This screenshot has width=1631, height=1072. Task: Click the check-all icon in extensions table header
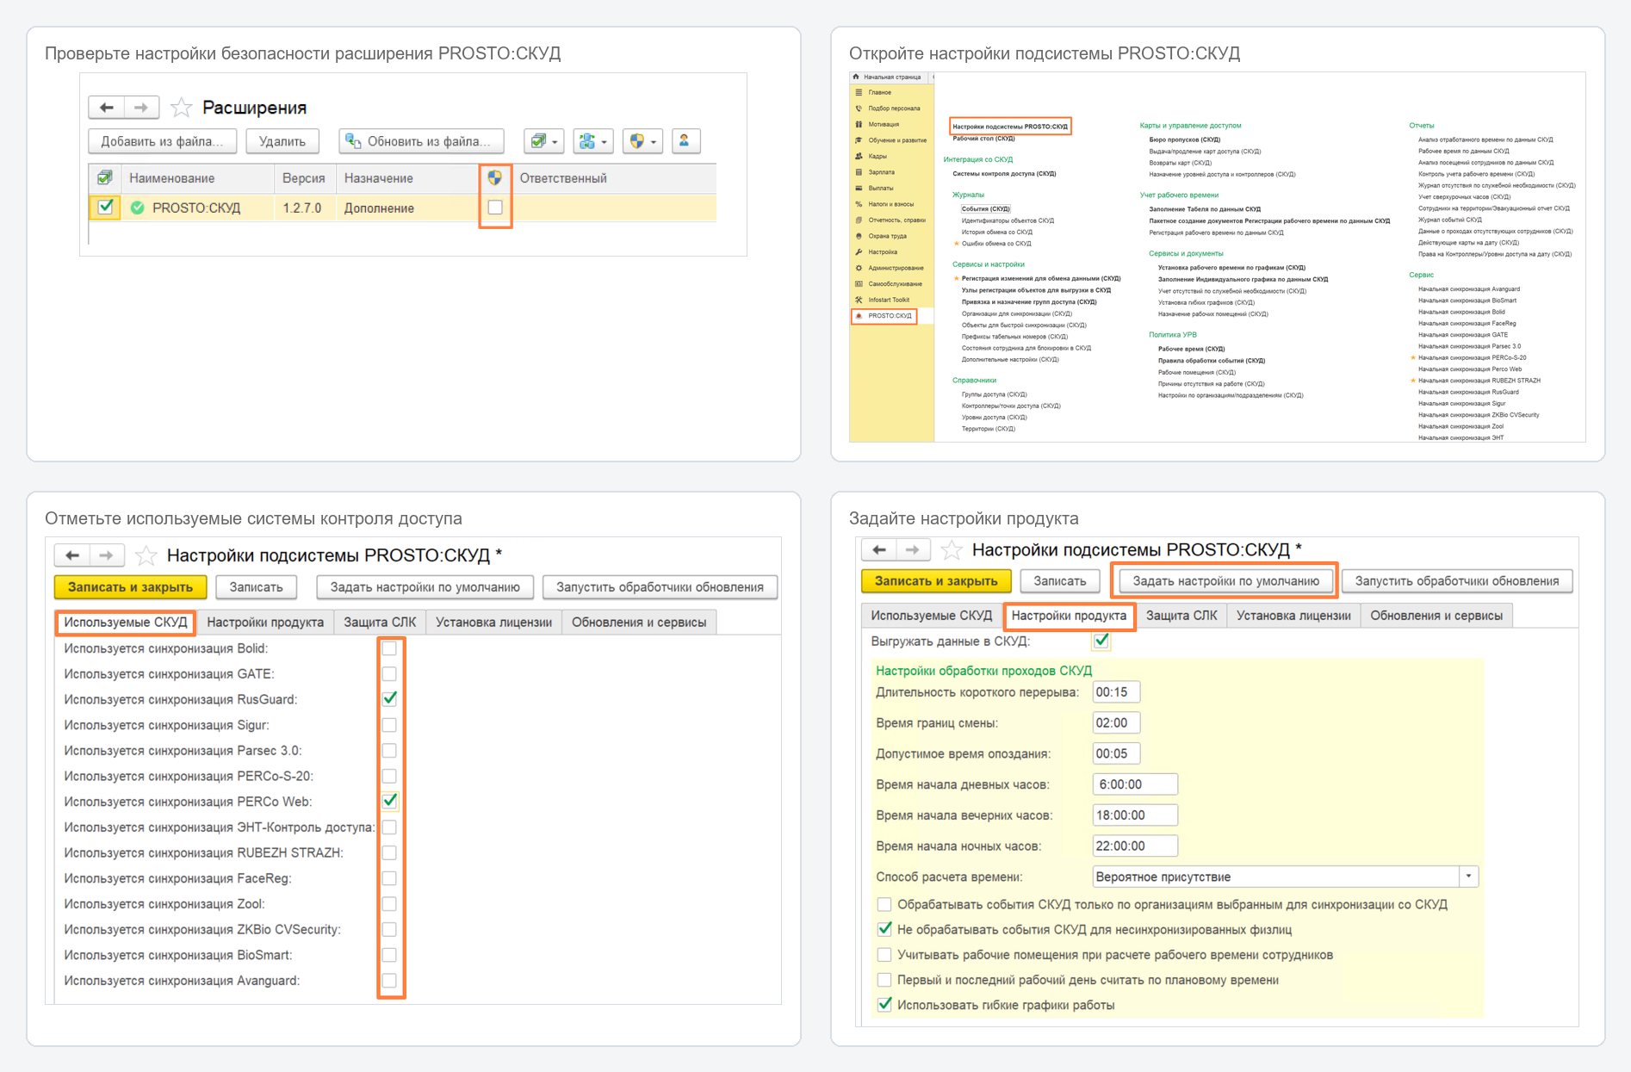(104, 177)
